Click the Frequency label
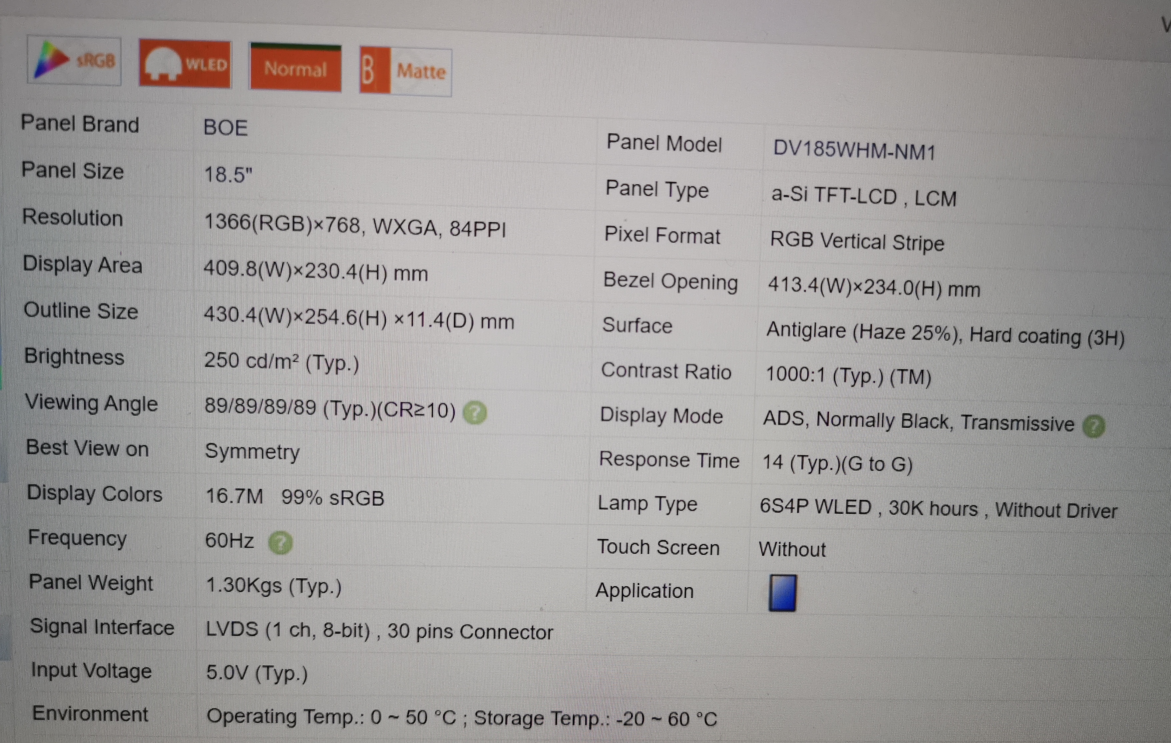Image resolution: width=1171 pixels, height=743 pixels. point(77,539)
